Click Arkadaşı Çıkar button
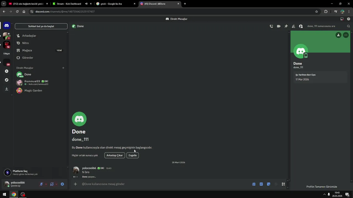Viewport: 353px width, 198px height. 115,155
